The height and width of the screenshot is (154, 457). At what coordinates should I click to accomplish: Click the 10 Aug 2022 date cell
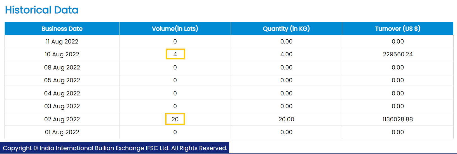(x=62, y=54)
